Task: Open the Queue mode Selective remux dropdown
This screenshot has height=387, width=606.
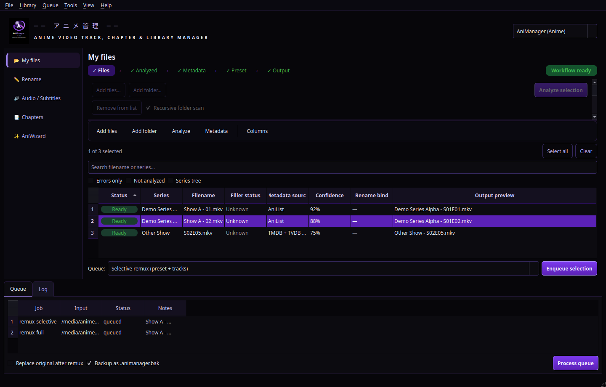Action: pos(323,268)
